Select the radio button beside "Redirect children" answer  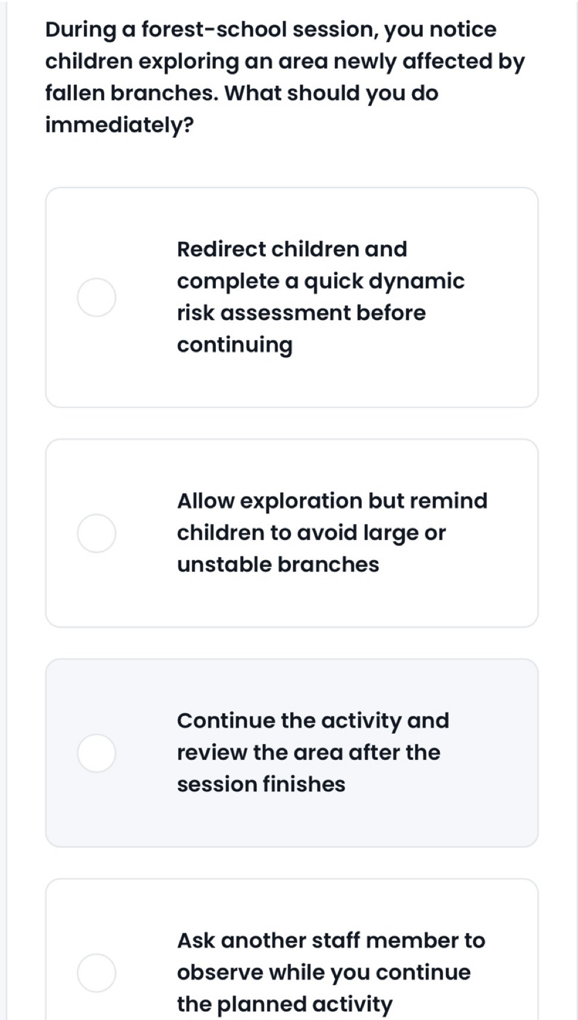coord(96,297)
